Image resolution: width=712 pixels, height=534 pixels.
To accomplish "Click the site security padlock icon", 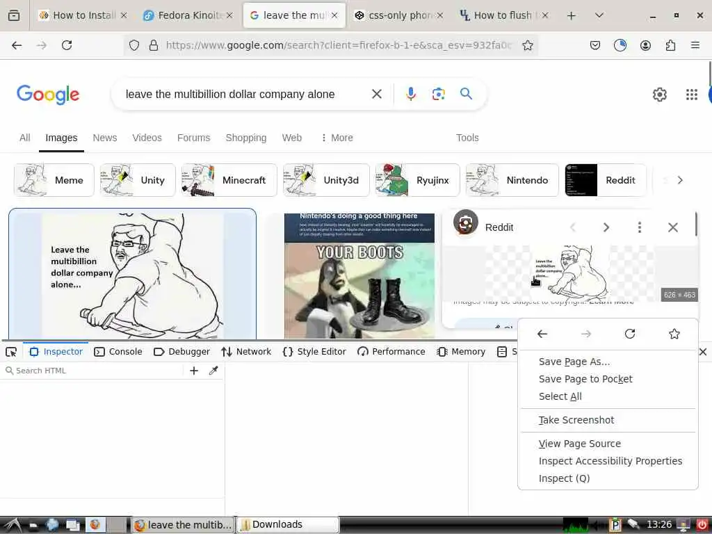I will pos(154,45).
